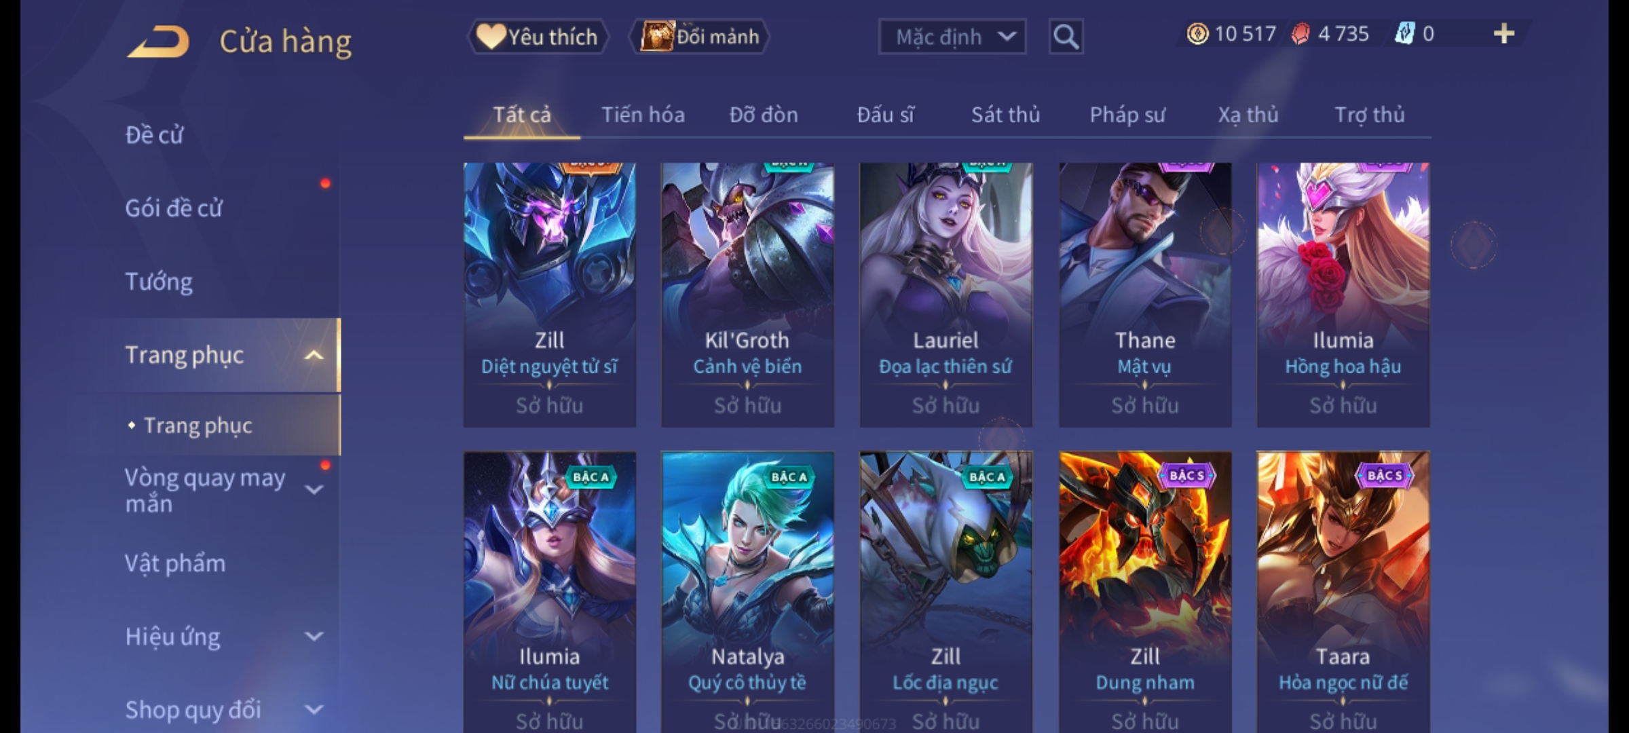Image resolution: width=1629 pixels, height=733 pixels.
Task: Tap the golden back arrow icon
Action: tap(158, 41)
